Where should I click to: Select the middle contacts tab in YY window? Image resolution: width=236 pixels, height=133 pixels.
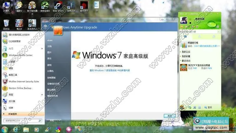[x=199, y=36]
